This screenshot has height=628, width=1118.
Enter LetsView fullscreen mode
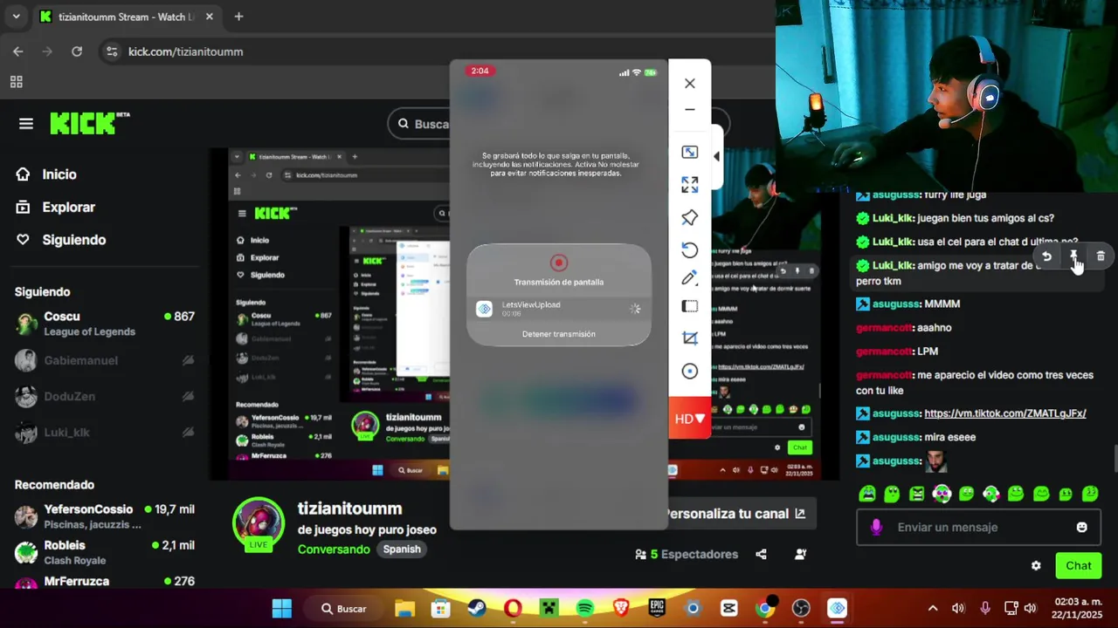(x=690, y=185)
